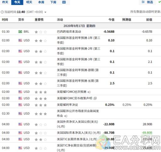Click the 11:40 current time display

[21, 12]
